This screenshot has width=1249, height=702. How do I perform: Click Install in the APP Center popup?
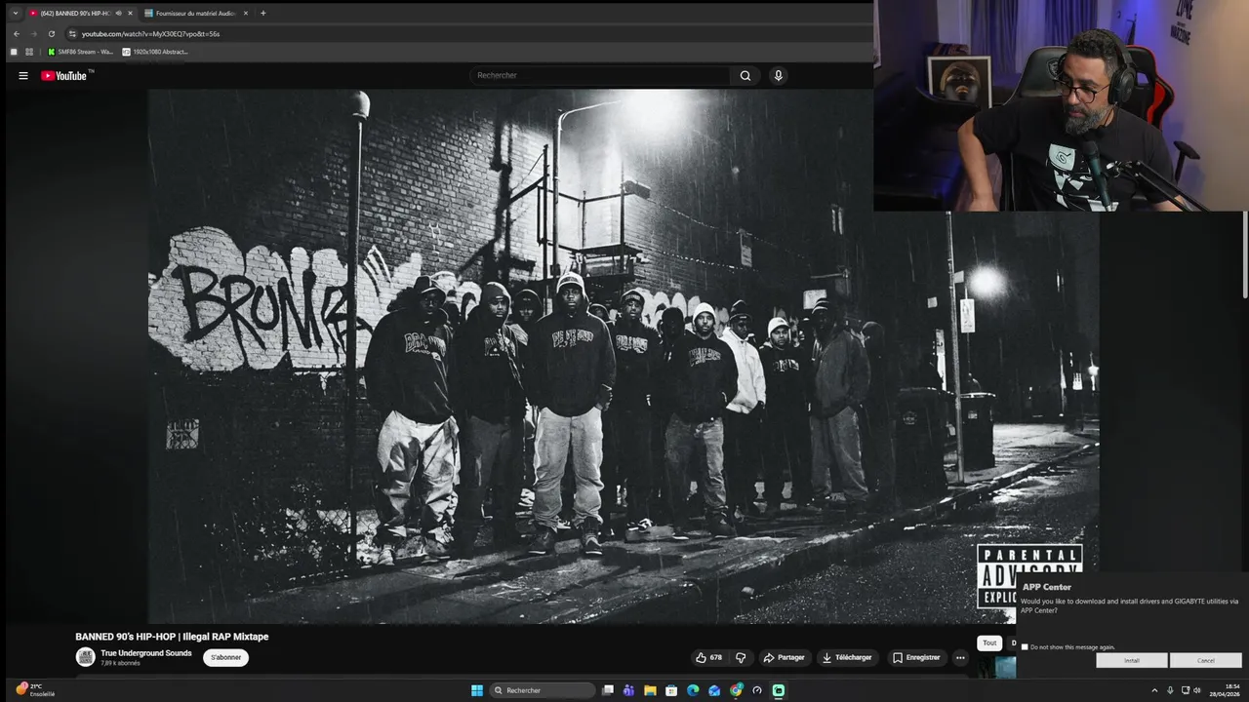click(x=1132, y=660)
